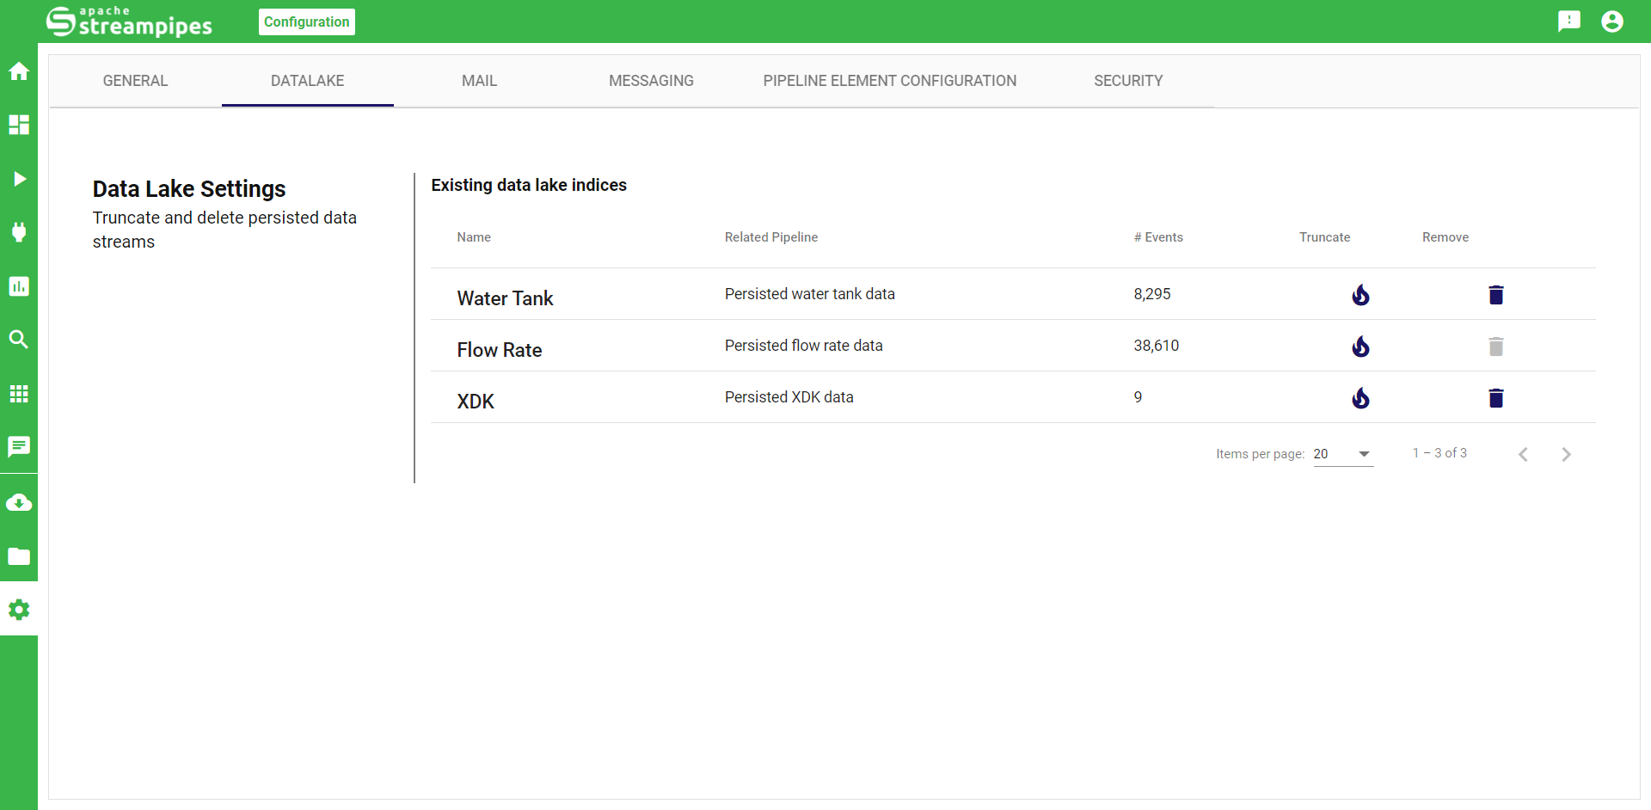Truncate the Flow Rate index
1651x810 pixels.
point(1360,347)
